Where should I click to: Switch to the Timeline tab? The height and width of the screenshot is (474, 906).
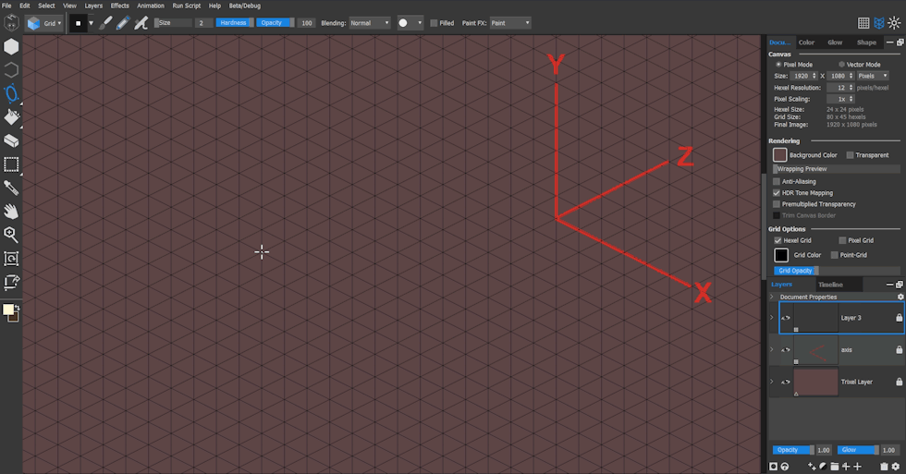coord(830,285)
